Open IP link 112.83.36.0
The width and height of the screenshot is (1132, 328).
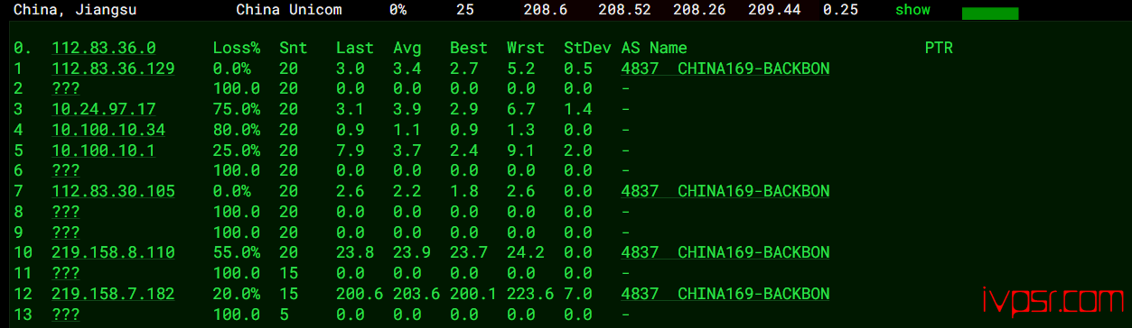(104, 49)
